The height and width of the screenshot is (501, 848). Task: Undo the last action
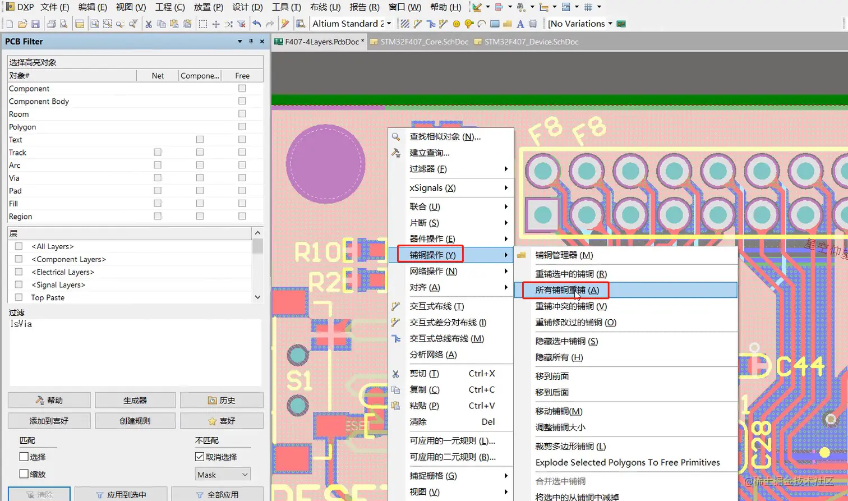click(x=257, y=24)
